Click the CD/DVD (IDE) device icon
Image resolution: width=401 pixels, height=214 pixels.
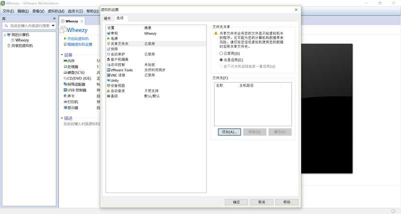65,78
